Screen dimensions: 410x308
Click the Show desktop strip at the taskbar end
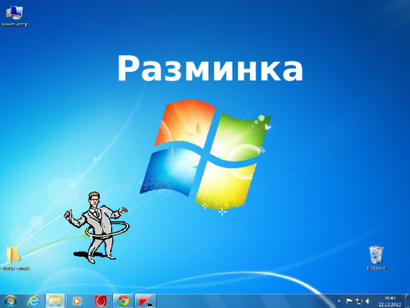[407, 301]
